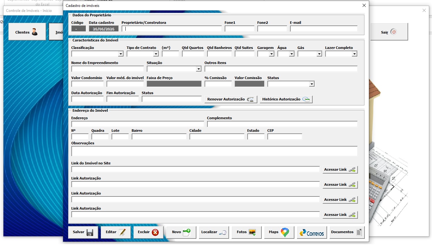Screen dimensions: 432x246
Task: Click link icon beside Link do Imóvel no Site
Action: click(352, 170)
